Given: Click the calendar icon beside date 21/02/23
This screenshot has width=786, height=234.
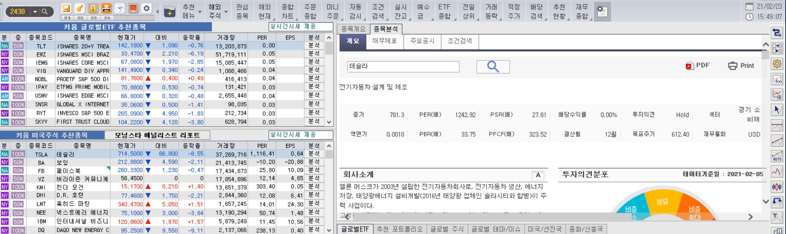Looking at the screenshot, I should click(x=749, y=7).
